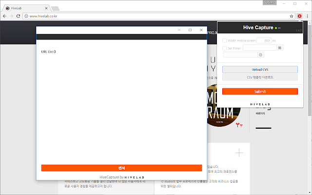This screenshot has width=312, height=195.
Task: Close the URL List popup window
Action: (201, 30)
